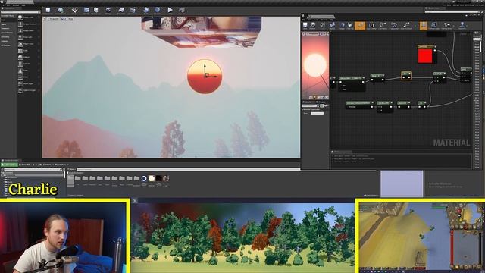Select the Volumes category in Place Actors
Viewport: 485px width, 273px height.
(x=5, y=41)
